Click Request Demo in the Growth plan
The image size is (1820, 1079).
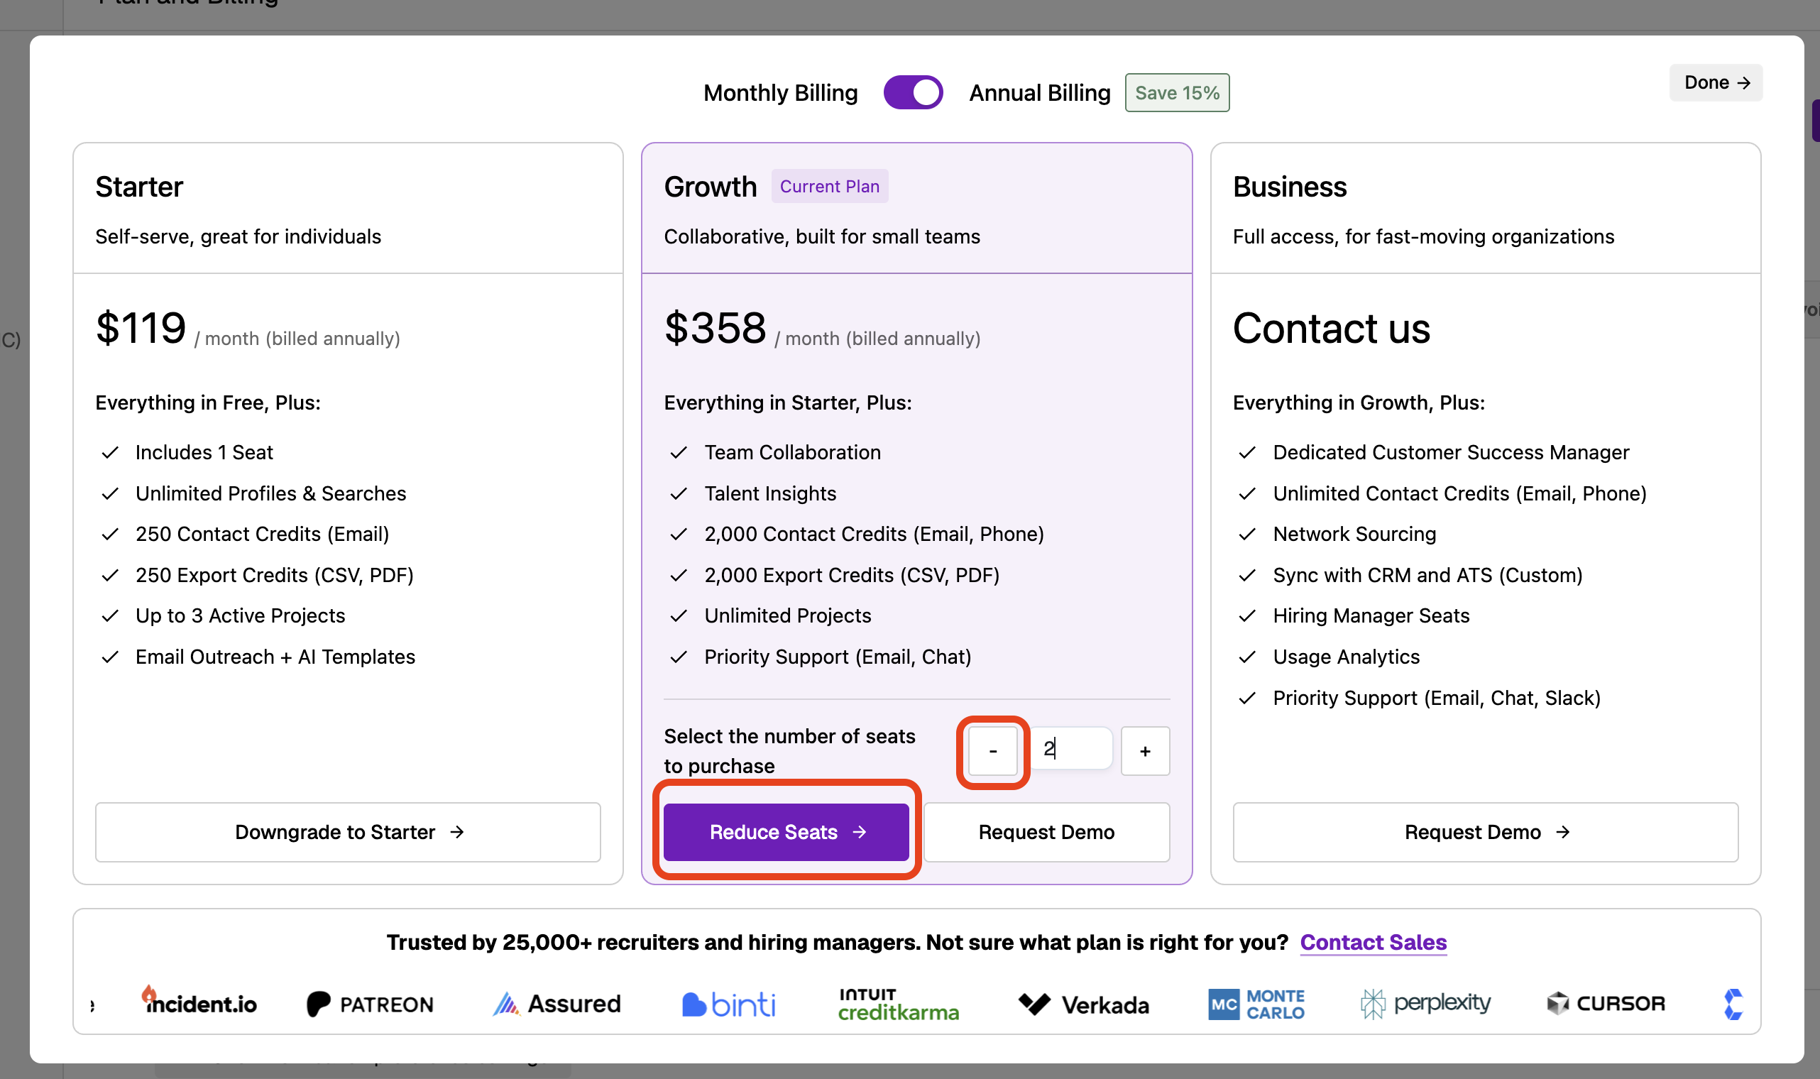(1046, 832)
